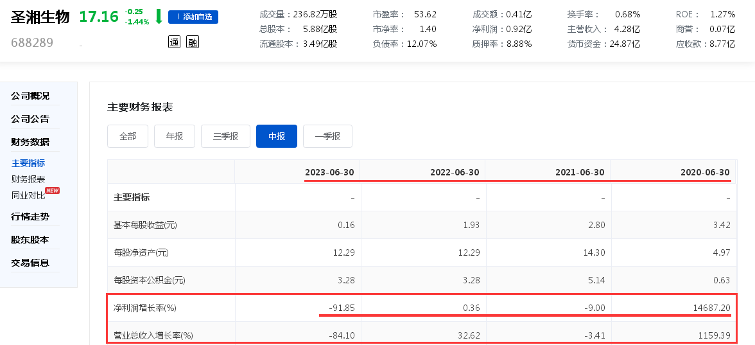The height and width of the screenshot is (345, 755).
Task: Click the 14.30 net asset per share cell
Action: [x=594, y=252]
